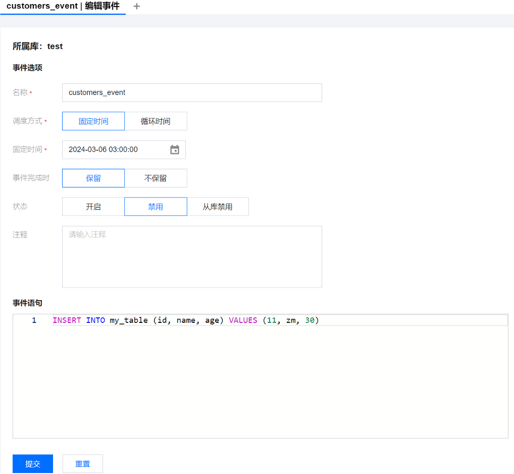Click the 固定时间 datetime field
514x474 pixels.
[115, 150]
